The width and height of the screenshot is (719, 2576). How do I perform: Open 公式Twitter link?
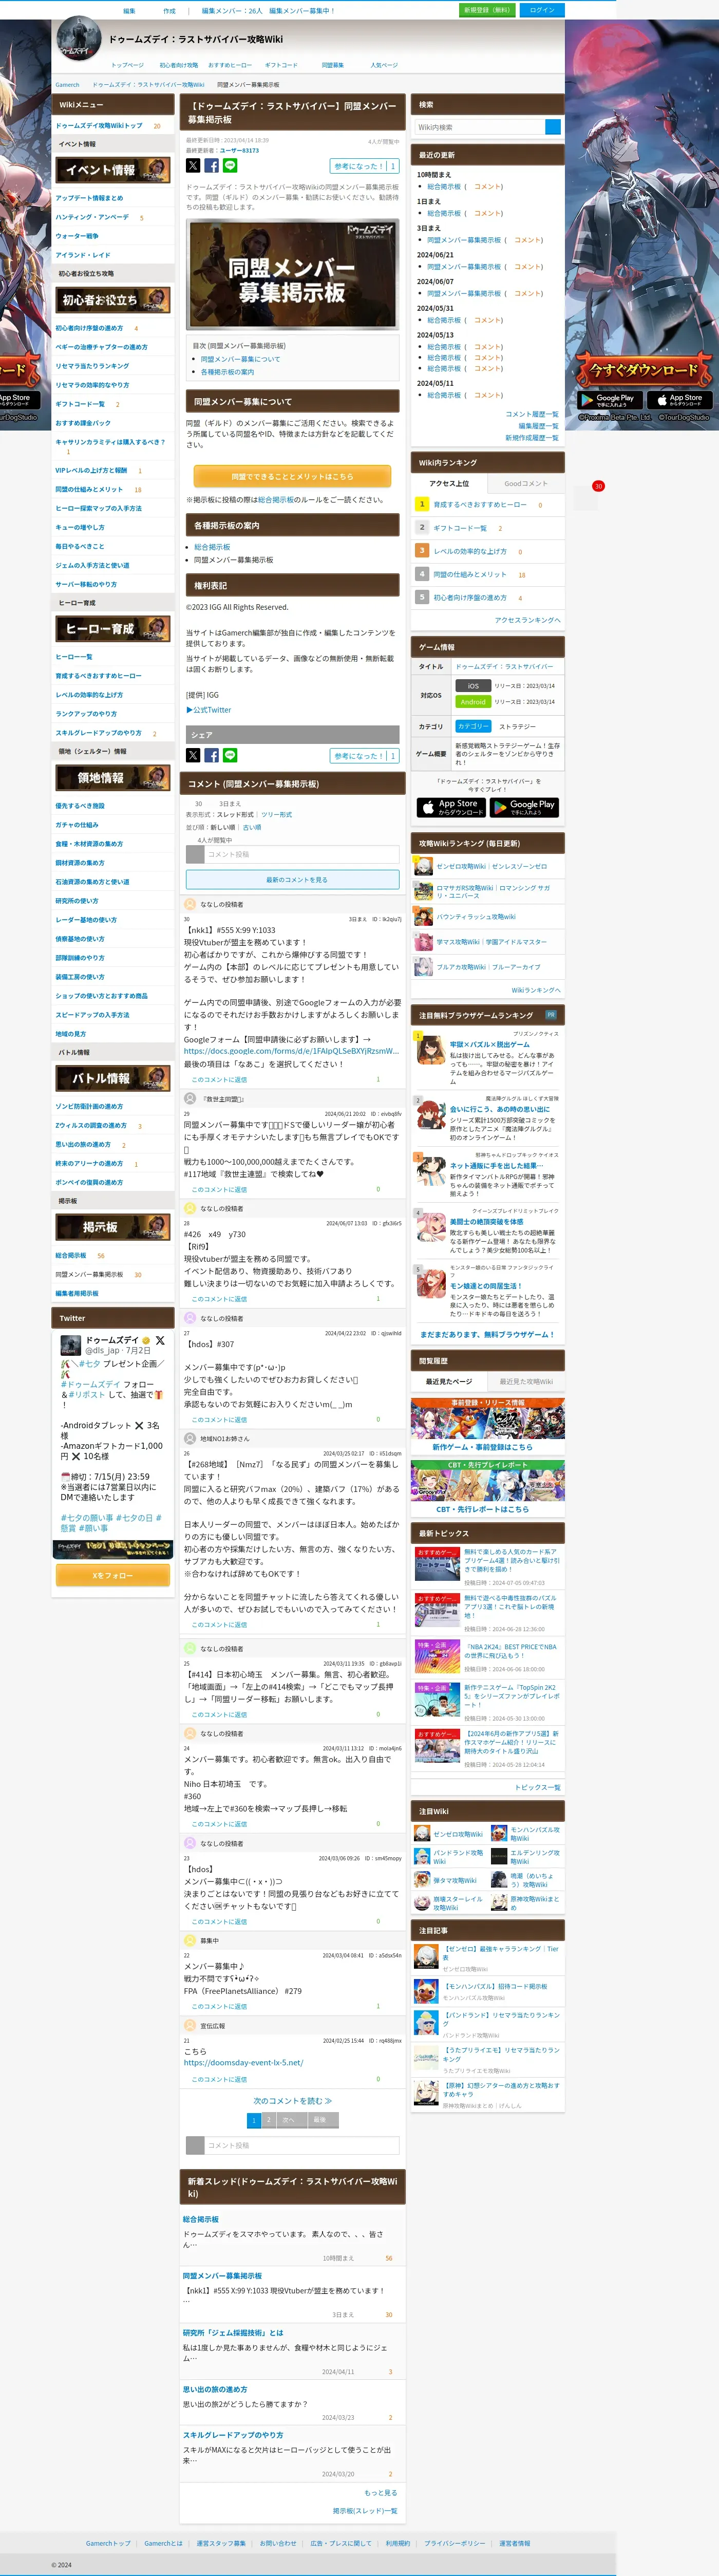pos(208,710)
